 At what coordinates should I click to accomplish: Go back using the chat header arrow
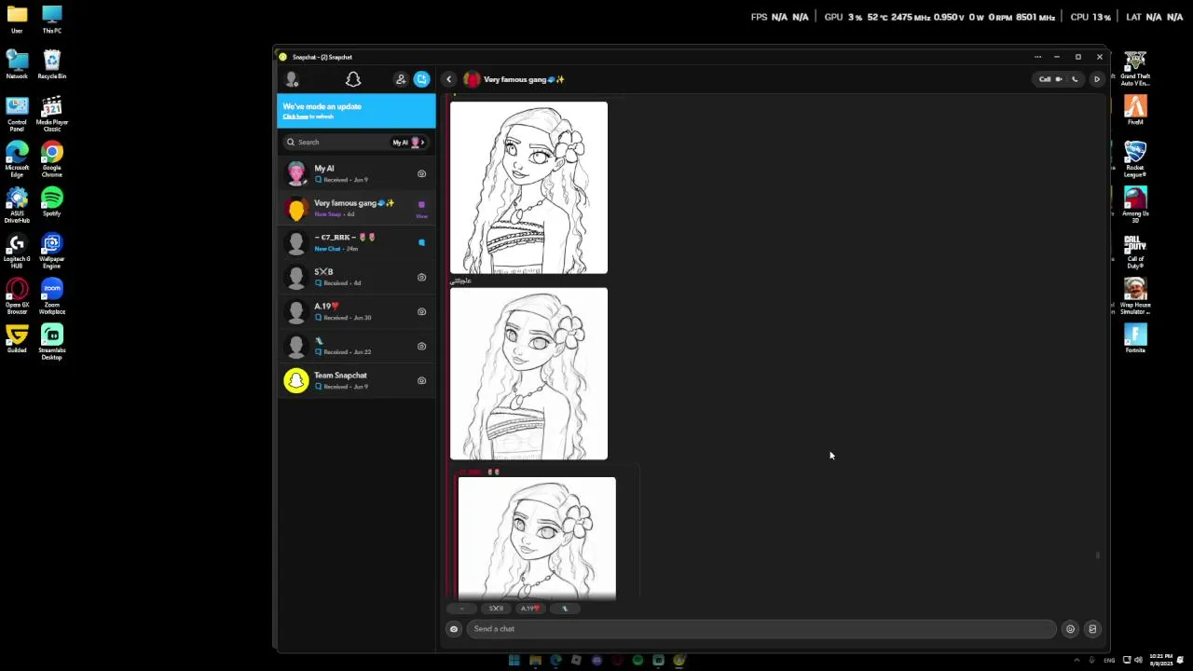coord(448,79)
